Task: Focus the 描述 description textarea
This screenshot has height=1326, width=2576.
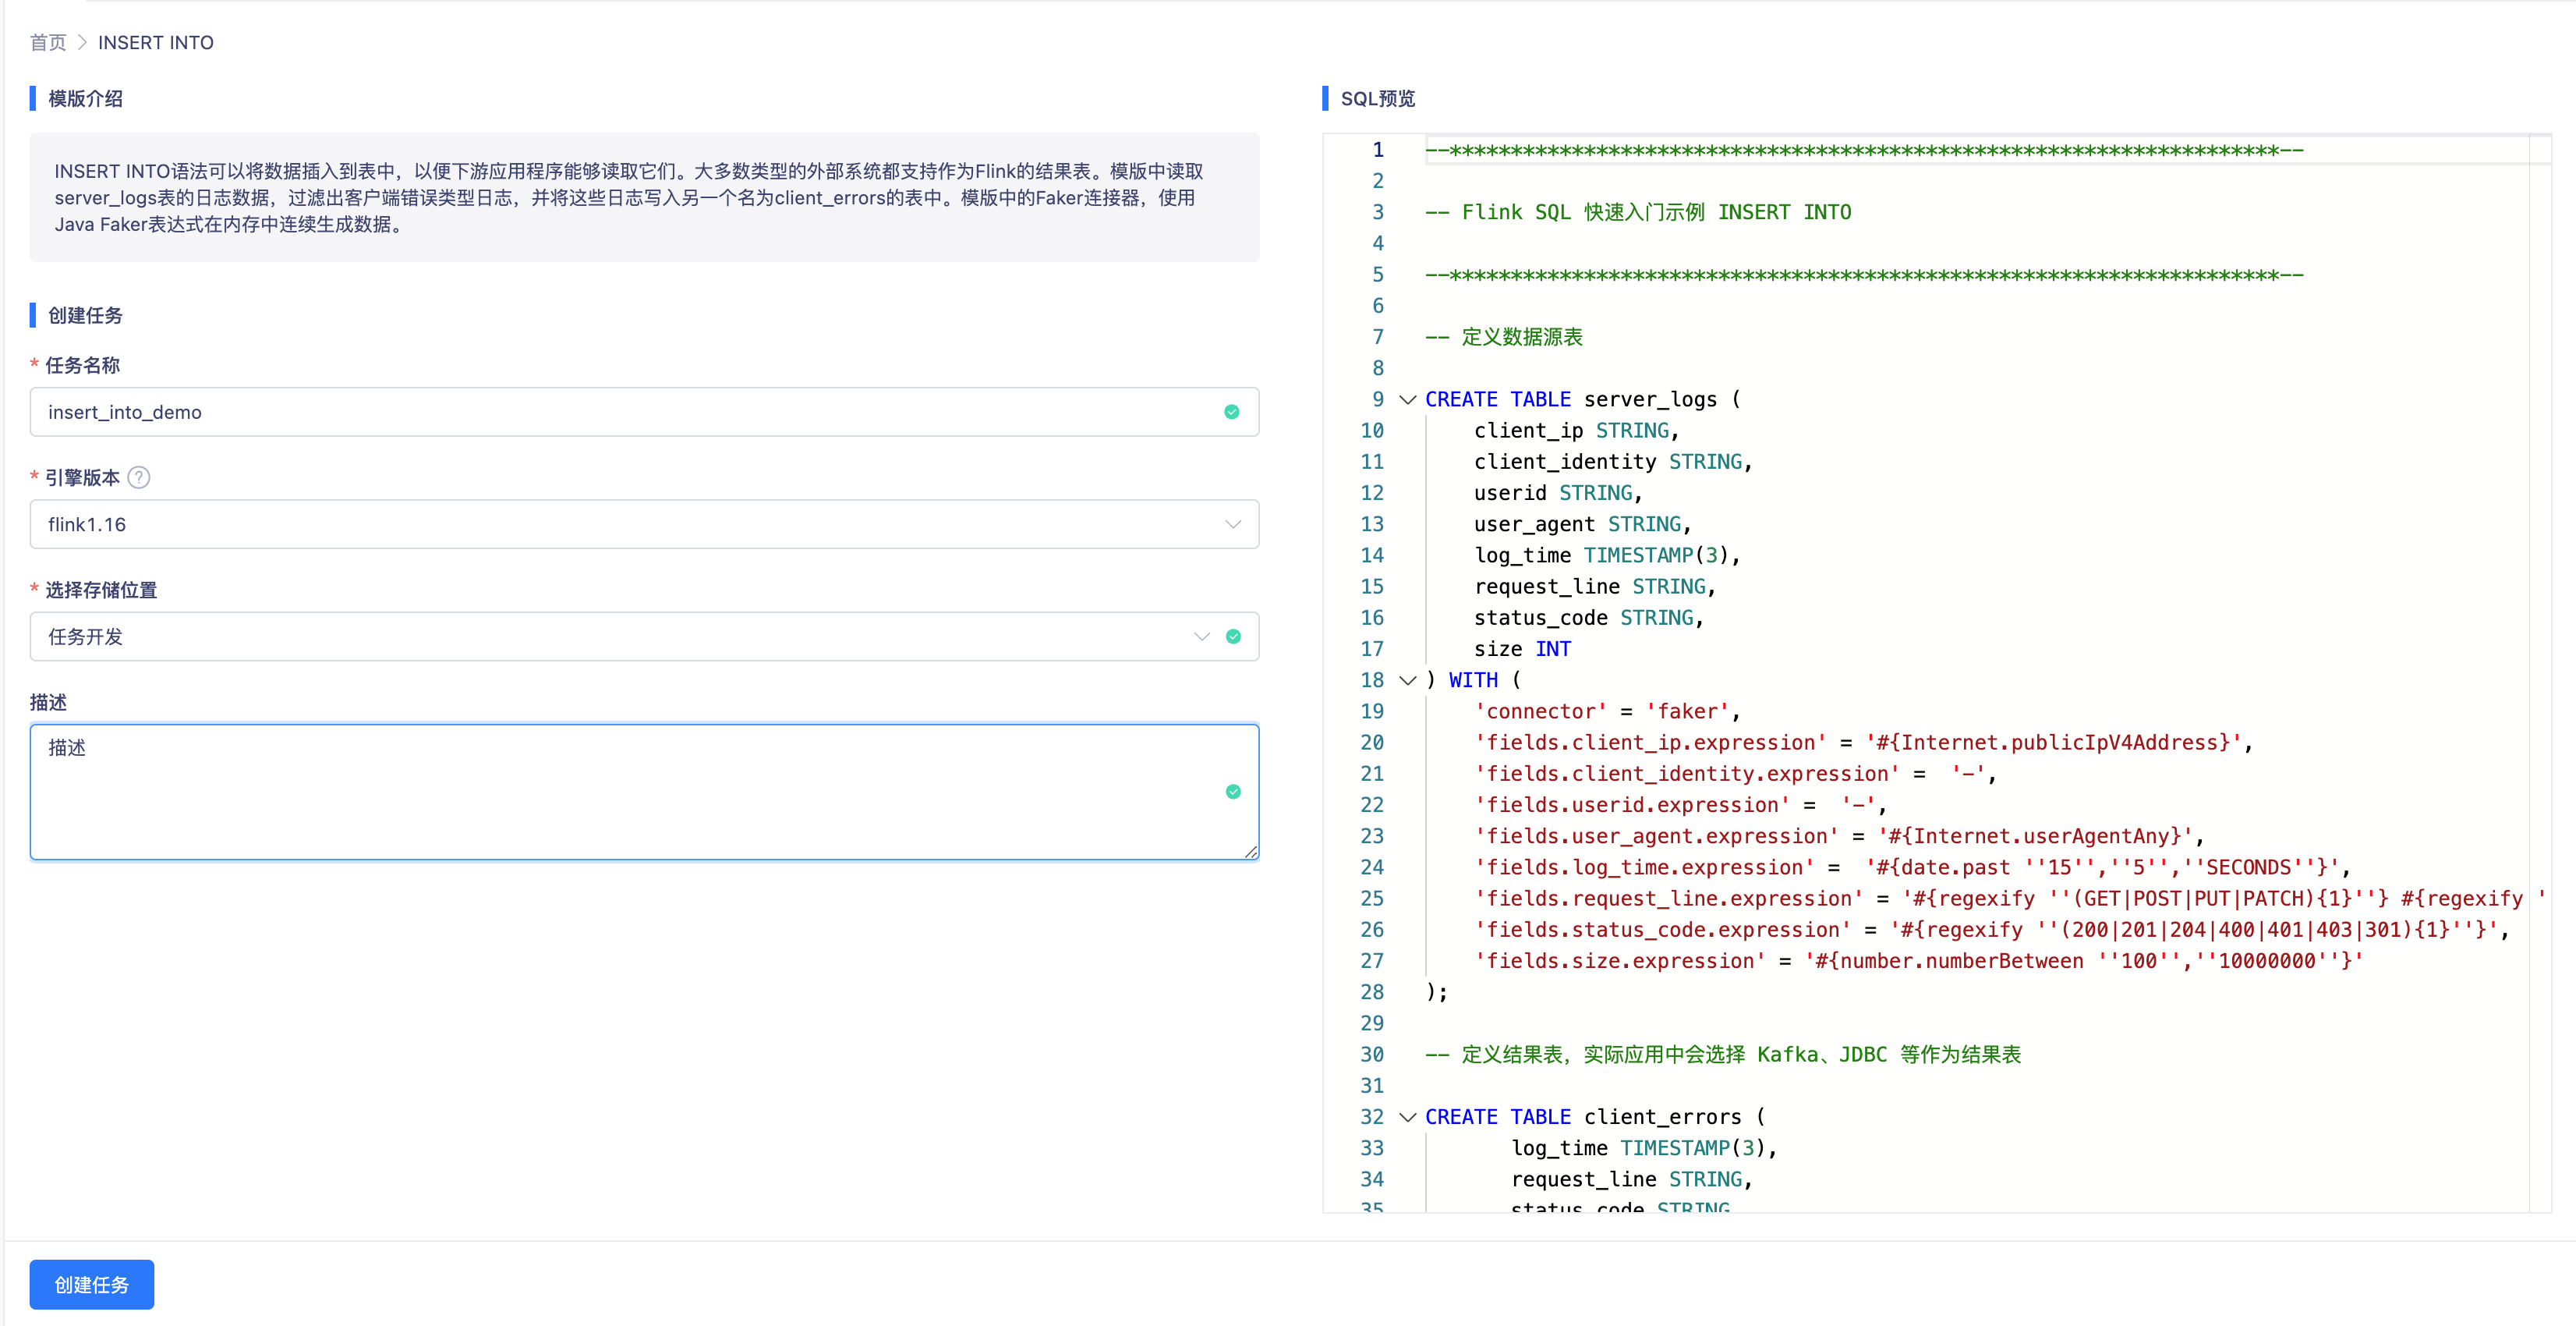Action: point(644,792)
